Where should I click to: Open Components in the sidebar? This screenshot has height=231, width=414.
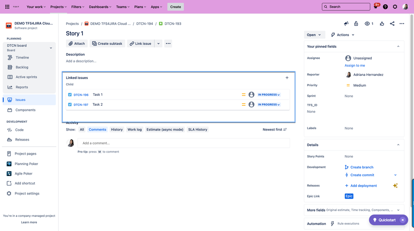click(x=25, y=110)
